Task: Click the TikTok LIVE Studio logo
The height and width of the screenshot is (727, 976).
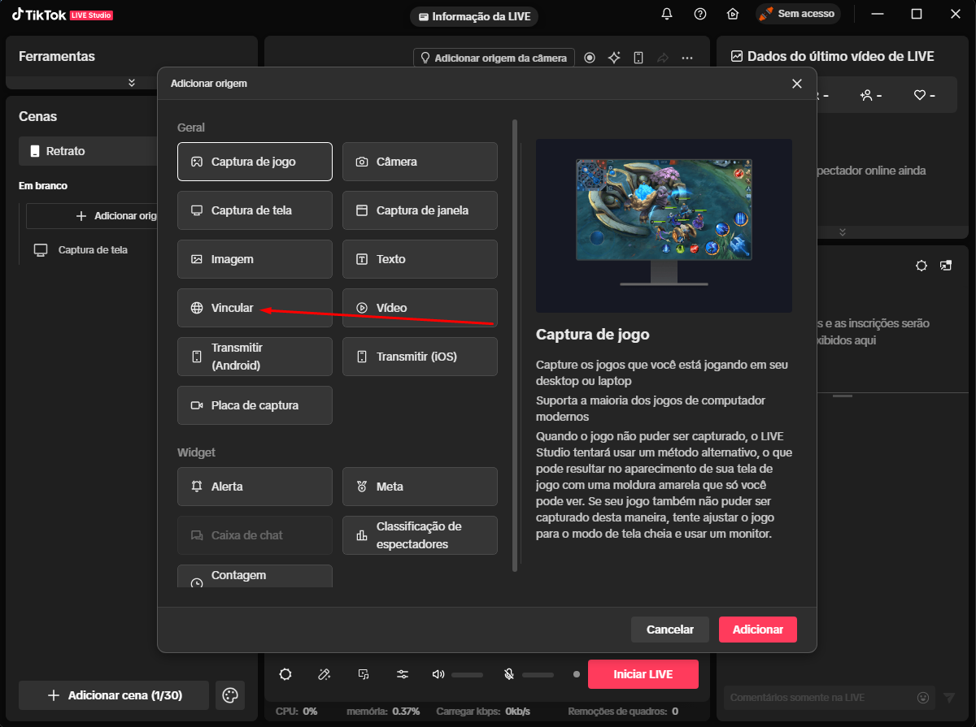Action: point(62,15)
